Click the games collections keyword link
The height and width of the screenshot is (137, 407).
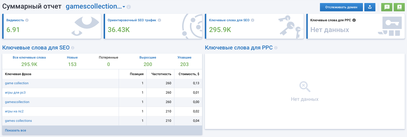click(18, 121)
